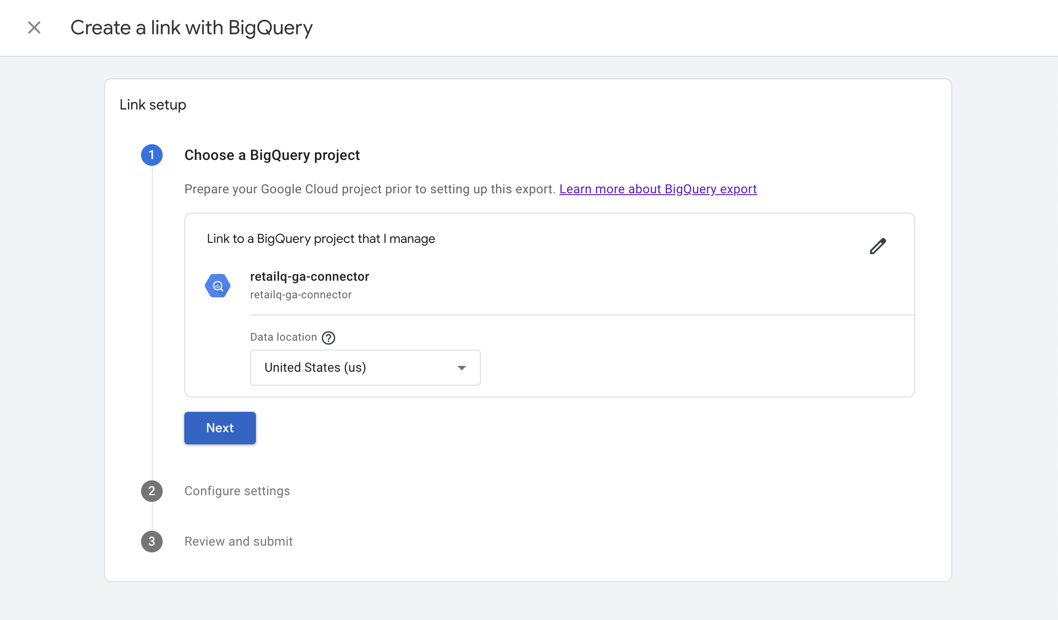Click the Data location help icon

[328, 337]
